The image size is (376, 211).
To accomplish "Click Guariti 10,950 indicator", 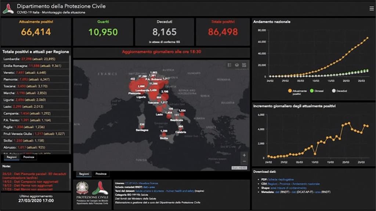I will tap(103, 32).
